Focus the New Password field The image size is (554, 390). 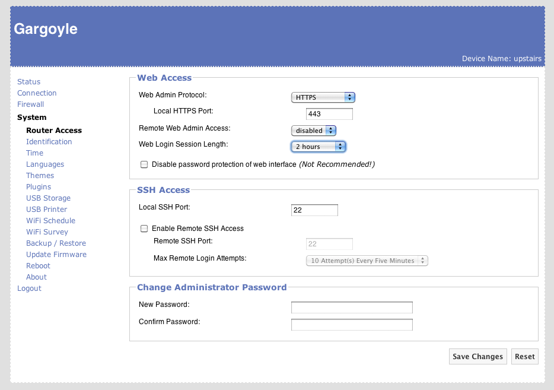[352, 307]
